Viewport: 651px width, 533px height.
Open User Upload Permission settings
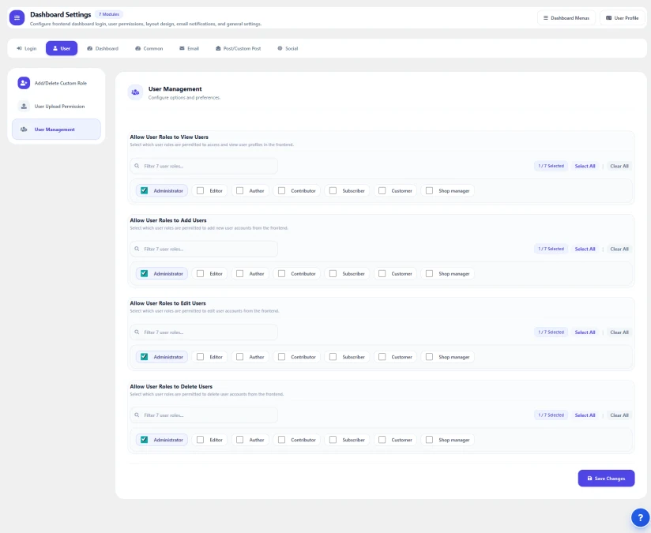(56, 107)
